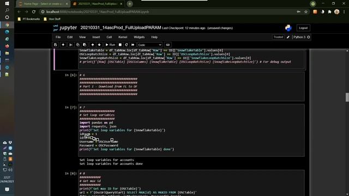The height and width of the screenshot is (196, 349).
Task: Interrupt the kernel with stop icon
Action: (120, 45)
